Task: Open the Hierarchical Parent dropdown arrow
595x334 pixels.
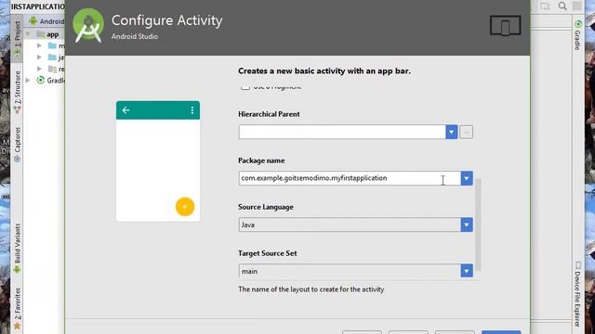Action: coord(451,132)
